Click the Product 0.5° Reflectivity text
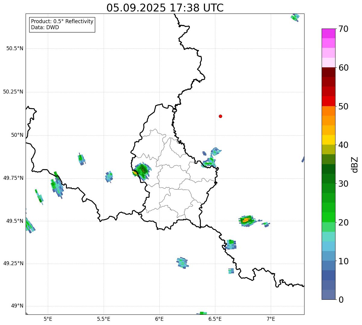Screen dimensions: 362x325 (x=62, y=22)
